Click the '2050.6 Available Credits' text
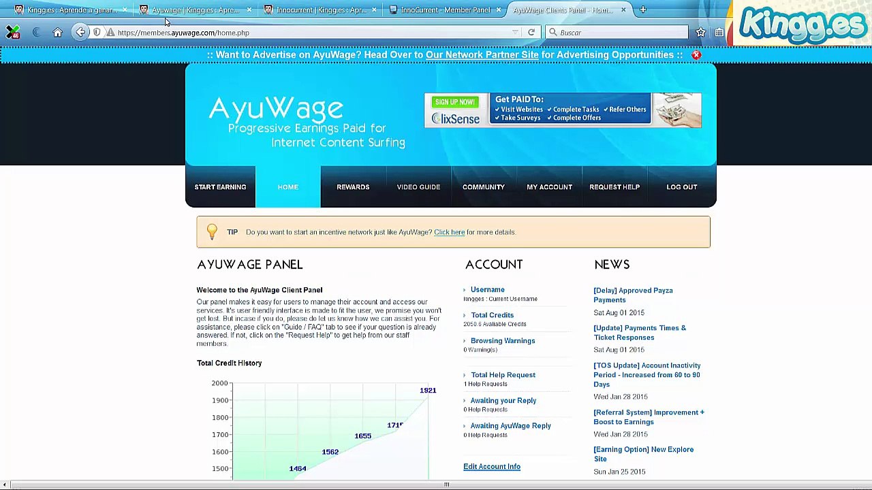Viewport: 872px width, 490px height. tap(495, 324)
